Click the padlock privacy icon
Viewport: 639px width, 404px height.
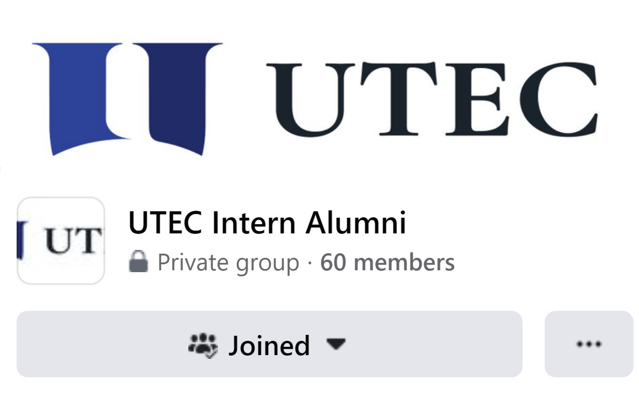[x=138, y=262]
